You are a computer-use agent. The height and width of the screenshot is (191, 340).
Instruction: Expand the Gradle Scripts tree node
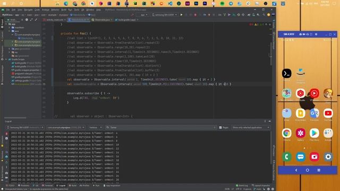pyautogui.click(x=6, y=59)
